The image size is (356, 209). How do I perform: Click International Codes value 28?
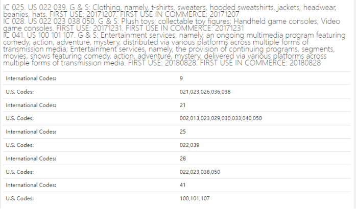pyautogui.click(x=182, y=159)
